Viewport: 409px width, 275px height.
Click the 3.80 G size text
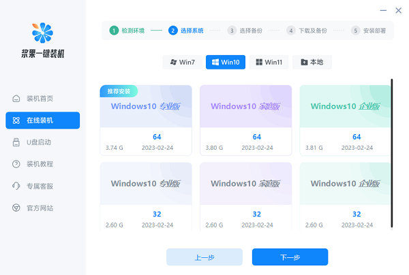(x=214, y=148)
